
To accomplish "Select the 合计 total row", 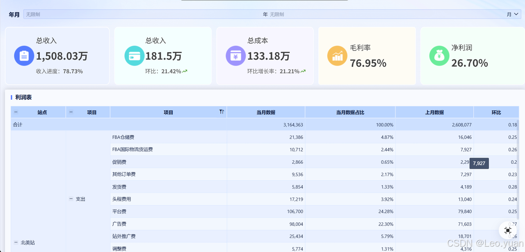I will pos(265,125).
